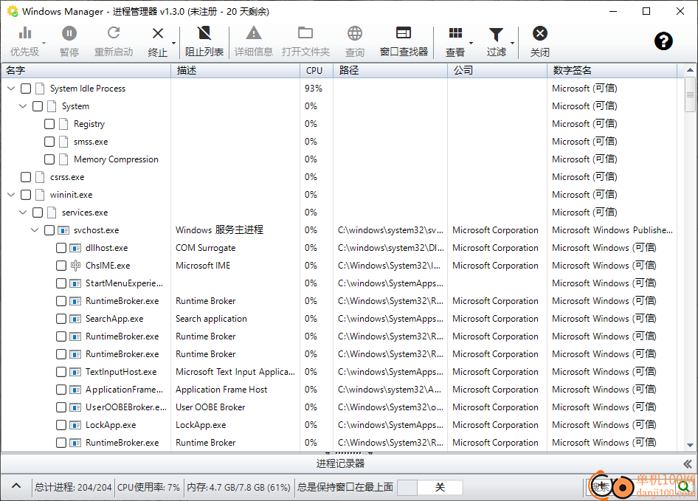Collapse panel with double chevron icon

(688, 464)
